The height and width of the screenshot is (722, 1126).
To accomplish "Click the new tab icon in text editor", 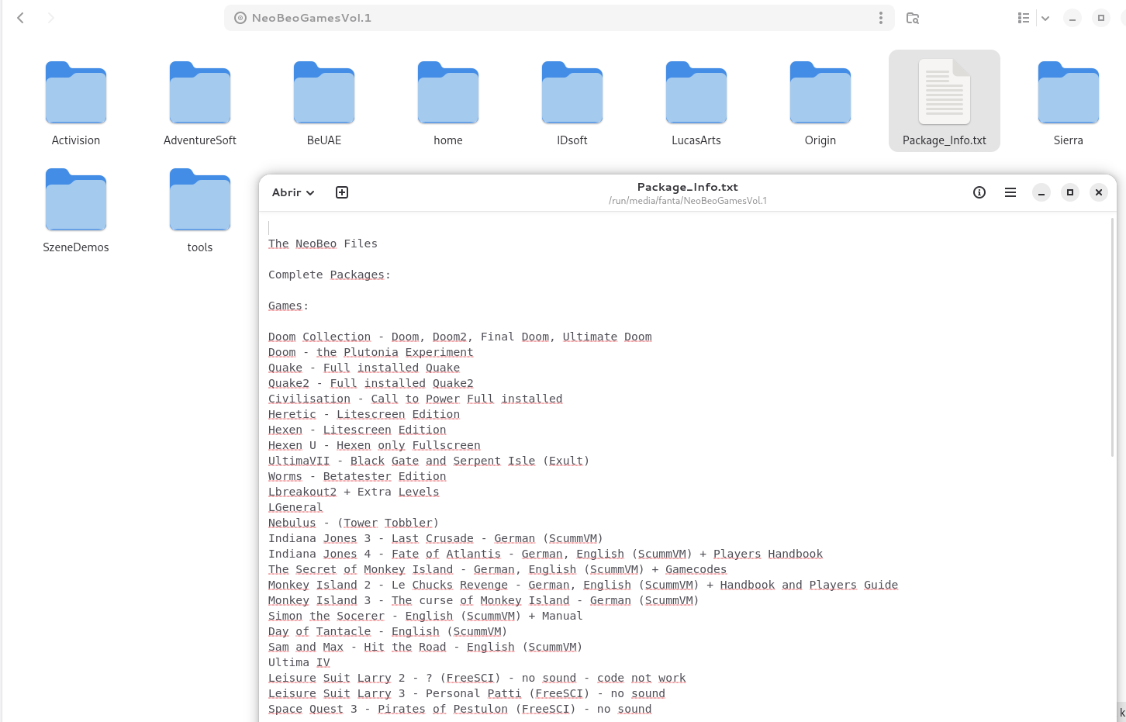I will point(342,192).
